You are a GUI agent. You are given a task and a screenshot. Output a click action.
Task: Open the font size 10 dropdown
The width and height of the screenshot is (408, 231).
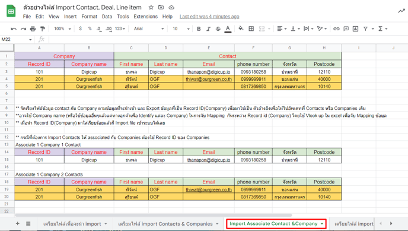pyautogui.click(x=181, y=29)
